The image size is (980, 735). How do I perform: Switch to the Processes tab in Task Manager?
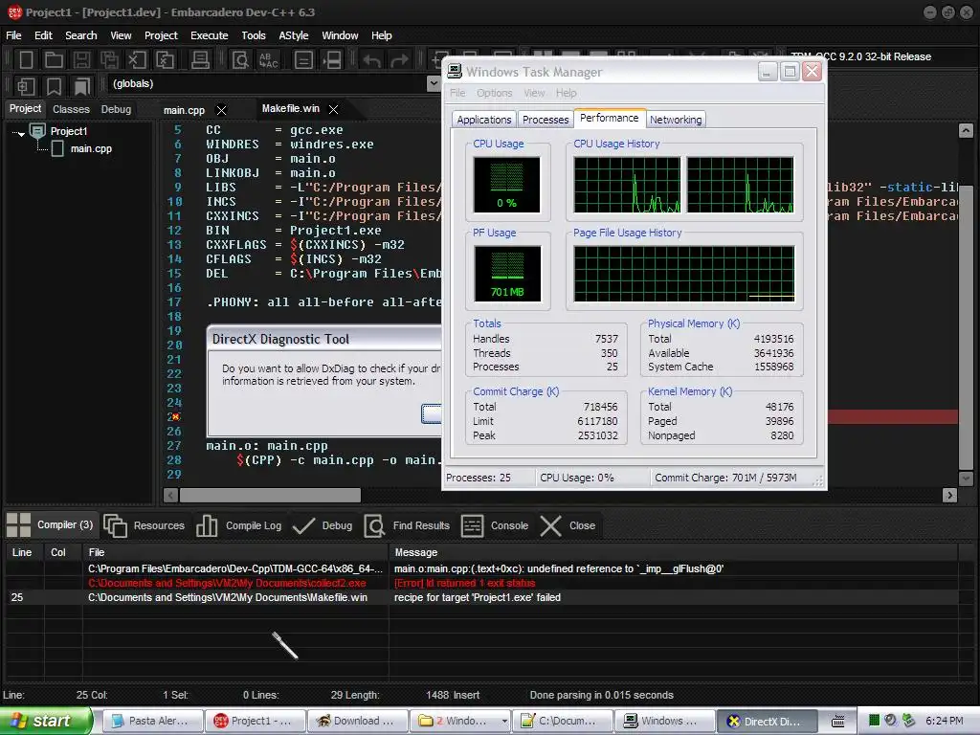tap(546, 120)
